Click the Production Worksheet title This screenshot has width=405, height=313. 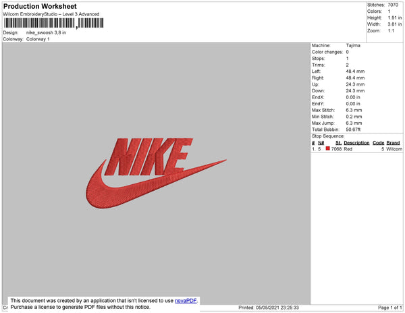click(x=40, y=6)
